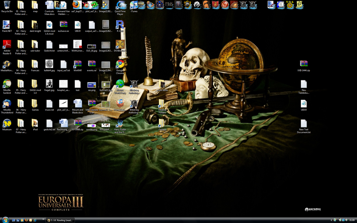Select the WinRAR desktop icon
Viewport: 357px width, 223px height.
pyautogui.click(x=78, y=65)
